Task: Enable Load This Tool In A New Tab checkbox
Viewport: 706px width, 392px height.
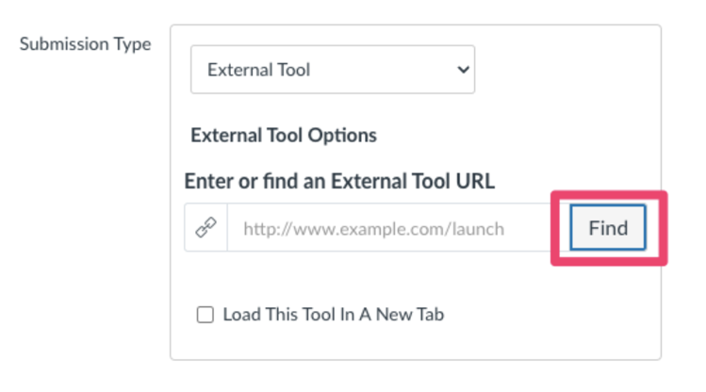Action: coord(205,315)
